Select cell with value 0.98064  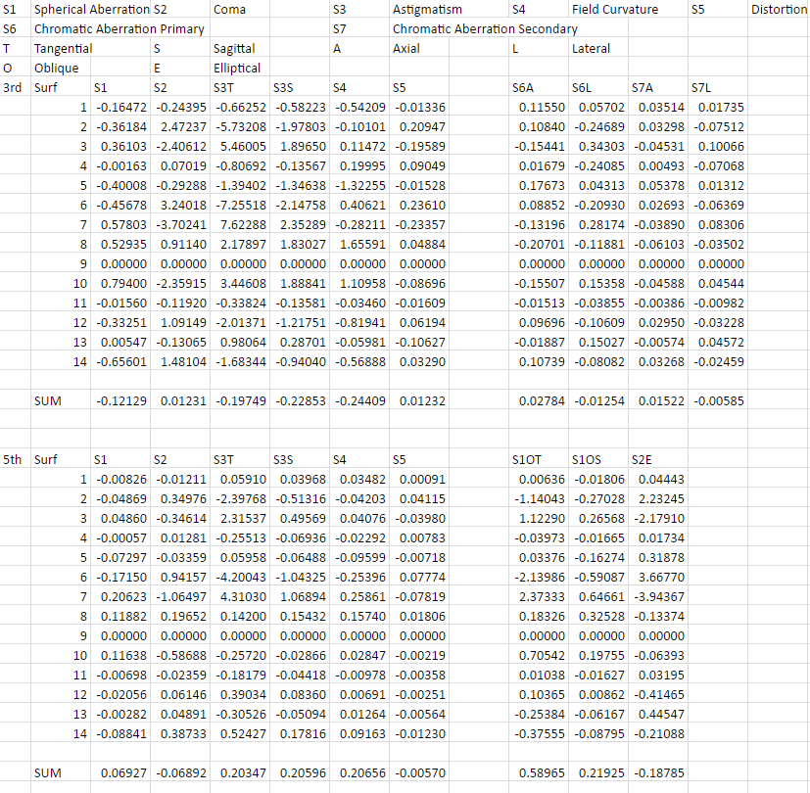(240, 343)
